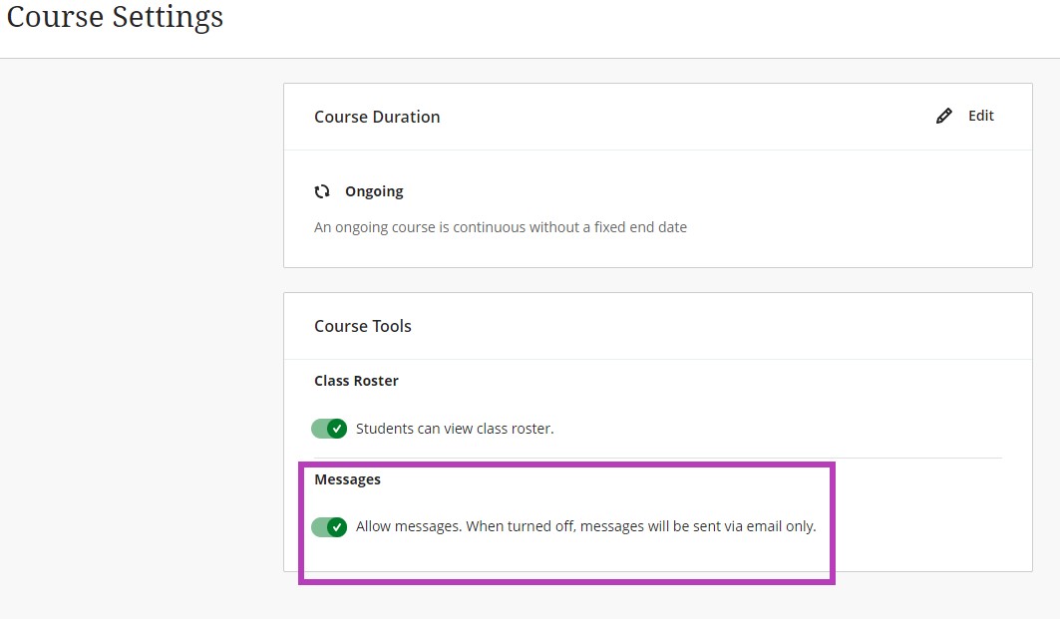Viewport: 1060px width, 619px height.
Task: Click the ongoing course description text
Action: click(x=500, y=226)
